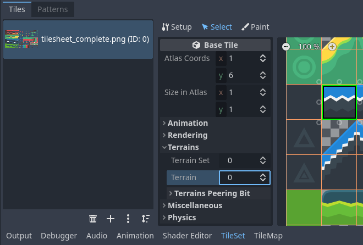This screenshot has width=363, height=245.
Task: Choose the Select mode tool
Action: (x=217, y=27)
